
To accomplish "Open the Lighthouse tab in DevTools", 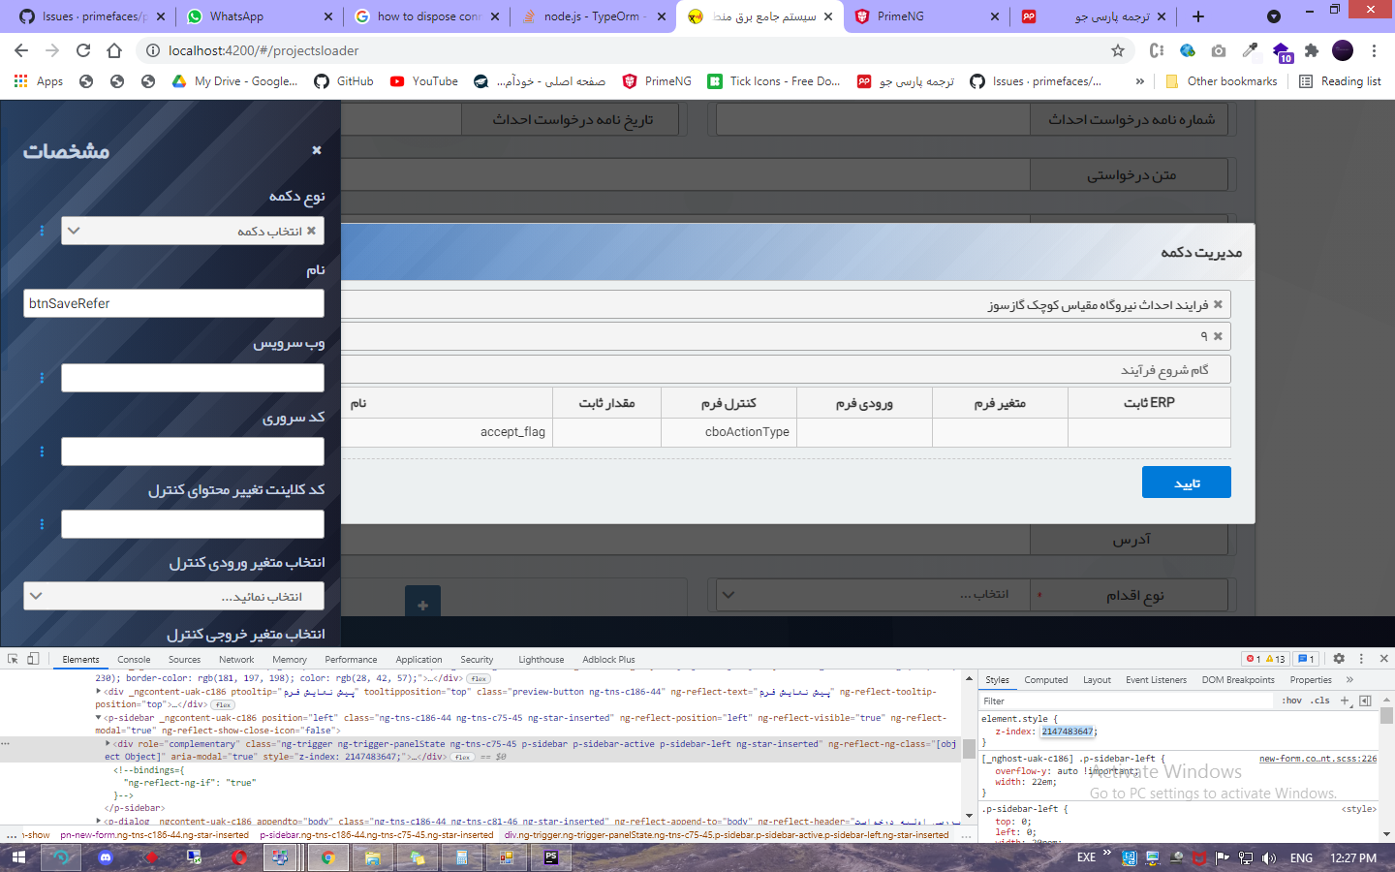I will click(x=541, y=660).
